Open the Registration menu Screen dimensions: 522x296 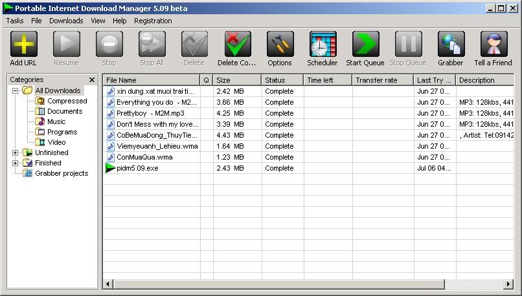click(x=153, y=21)
